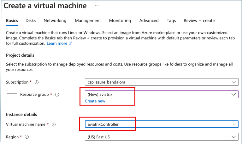Click Create new resource group link
The height and width of the screenshot is (145, 242).
95,101
